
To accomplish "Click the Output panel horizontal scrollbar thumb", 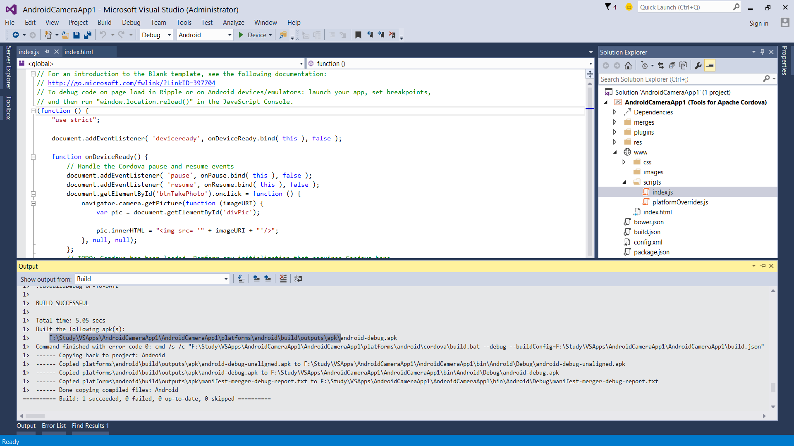I will [x=35, y=416].
